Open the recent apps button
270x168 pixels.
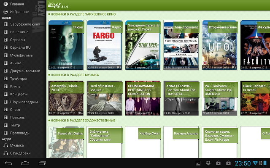tap(42, 163)
